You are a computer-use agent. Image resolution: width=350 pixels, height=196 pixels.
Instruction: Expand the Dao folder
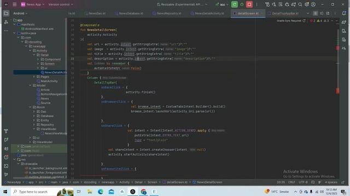click(x=34, y=112)
